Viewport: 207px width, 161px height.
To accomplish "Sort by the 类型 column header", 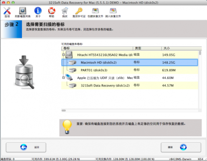I will (x=147, y=49).
